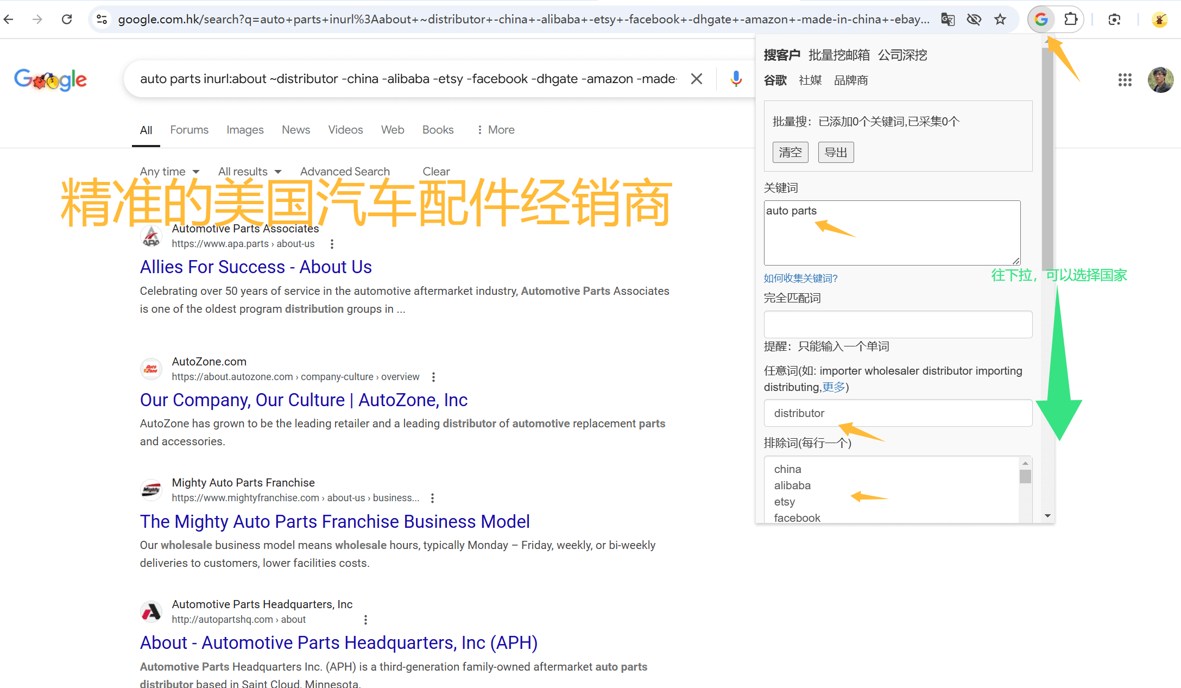Click the screenshot capture toolbar icon

coord(1114,20)
